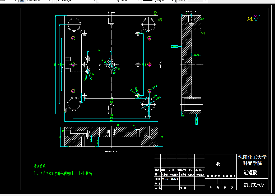Screen dimensions: 275x196
Task: Select the 分区 header cell
Action: [171, 170]
